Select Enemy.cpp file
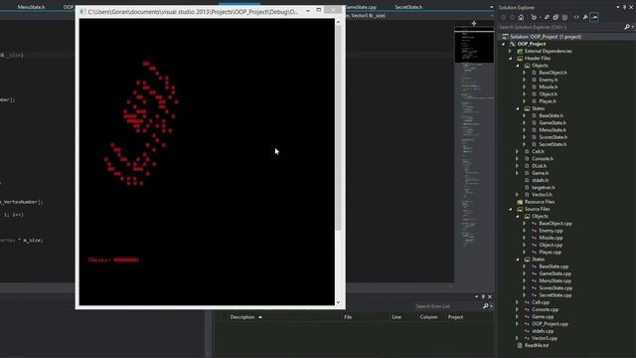This screenshot has width=636, height=358. click(551, 231)
